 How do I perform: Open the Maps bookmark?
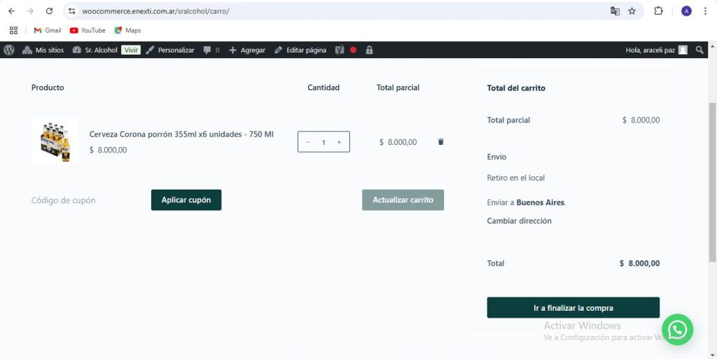[x=127, y=30]
